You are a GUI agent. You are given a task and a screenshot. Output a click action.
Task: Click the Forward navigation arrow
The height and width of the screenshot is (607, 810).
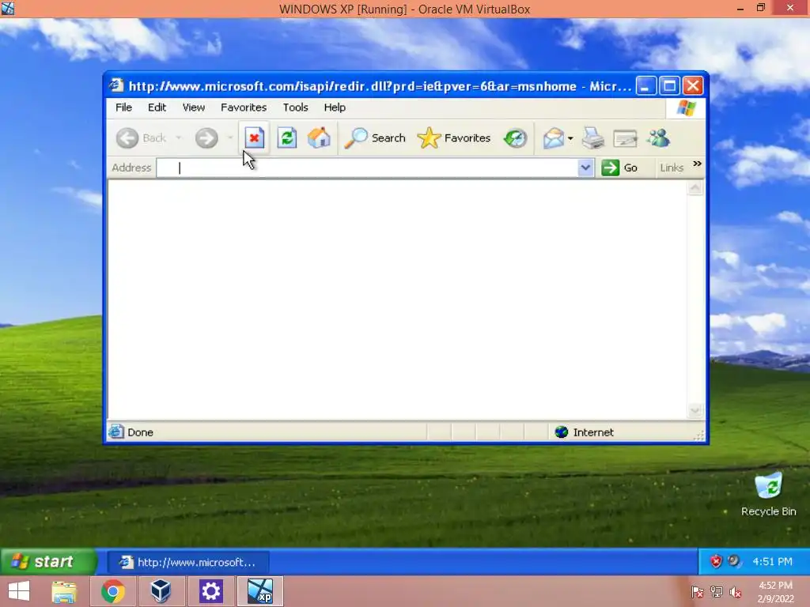pyautogui.click(x=206, y=138)
